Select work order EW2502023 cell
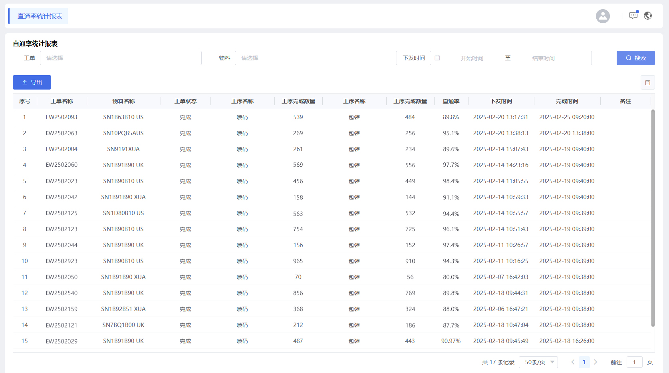The height and width of the screenshot is (373, 669). 62,181
